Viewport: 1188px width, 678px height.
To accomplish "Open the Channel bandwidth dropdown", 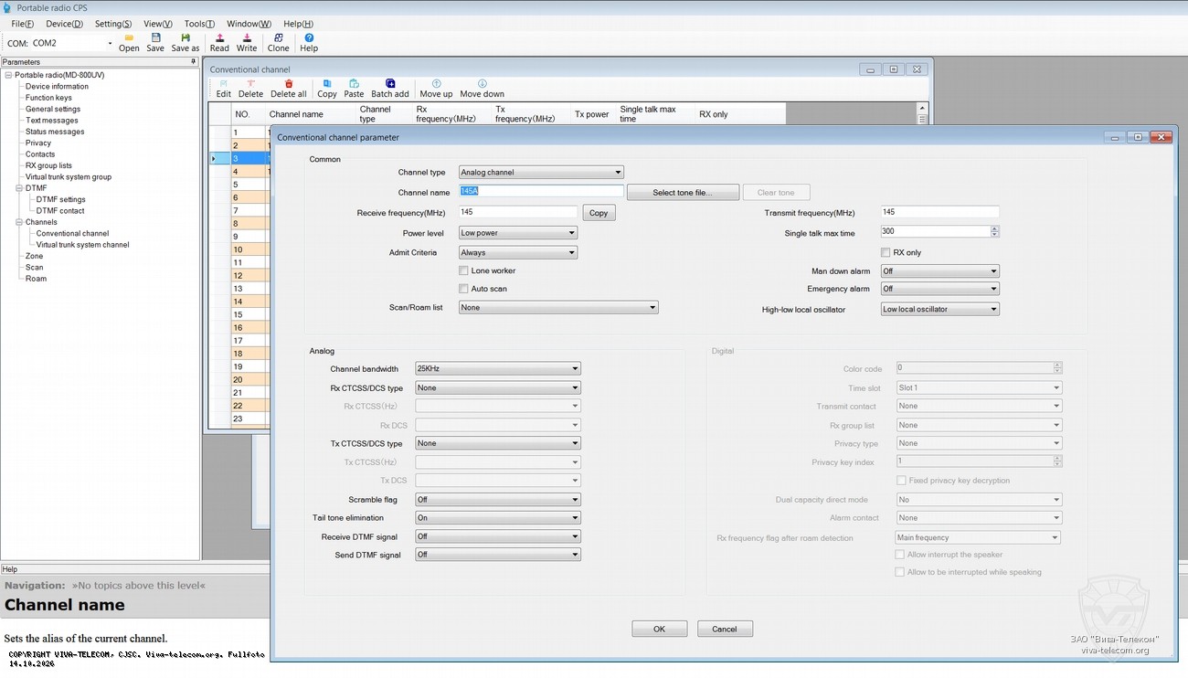I will tap(498, 369).
